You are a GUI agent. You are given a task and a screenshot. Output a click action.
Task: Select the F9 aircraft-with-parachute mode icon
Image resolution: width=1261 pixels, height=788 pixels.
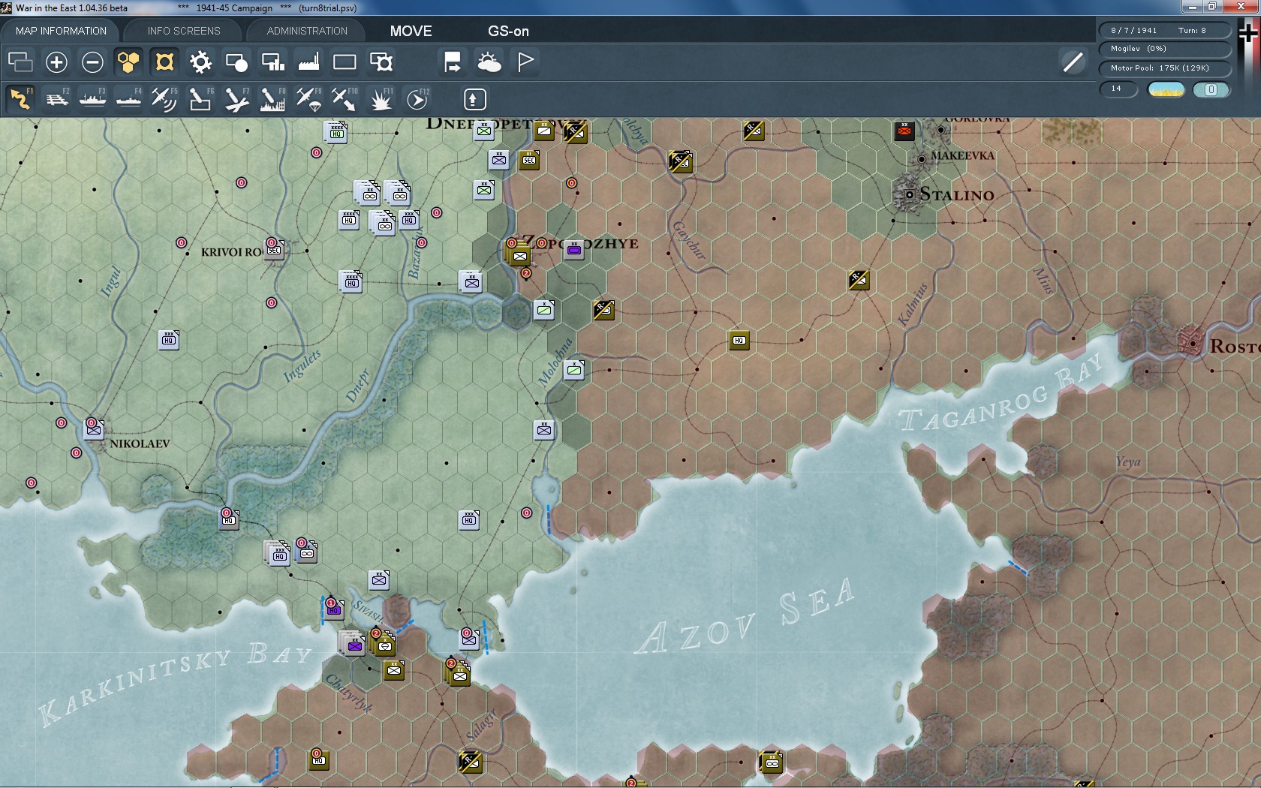coord(308,99)
